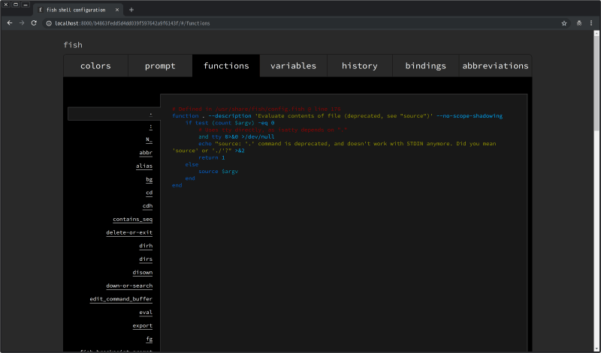Go forward in browser history

coord(22,23)
